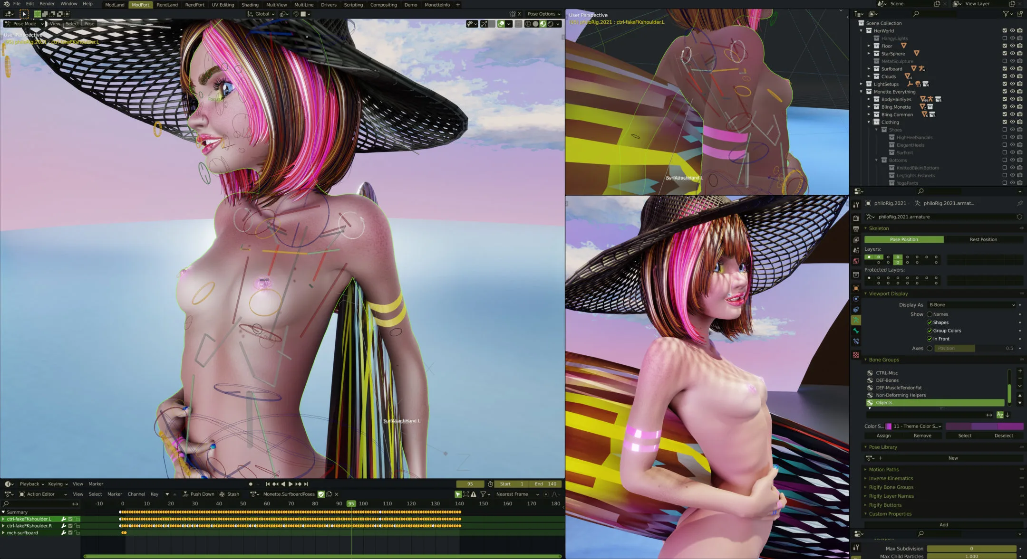Image resolution: width=1027 pixels, height=559 pixels.
Task: Open the World properties tab icon
Action: click(856, 261)
